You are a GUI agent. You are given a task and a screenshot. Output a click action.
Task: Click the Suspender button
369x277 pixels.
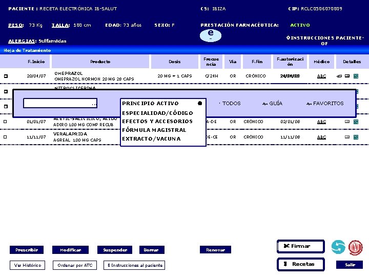pos(115,250)
